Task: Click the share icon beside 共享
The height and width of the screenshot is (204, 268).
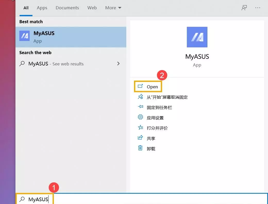Action: 140,138
